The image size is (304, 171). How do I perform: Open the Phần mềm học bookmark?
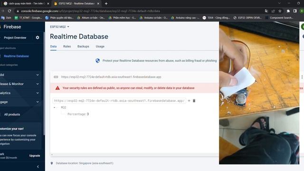click(123, 18)
